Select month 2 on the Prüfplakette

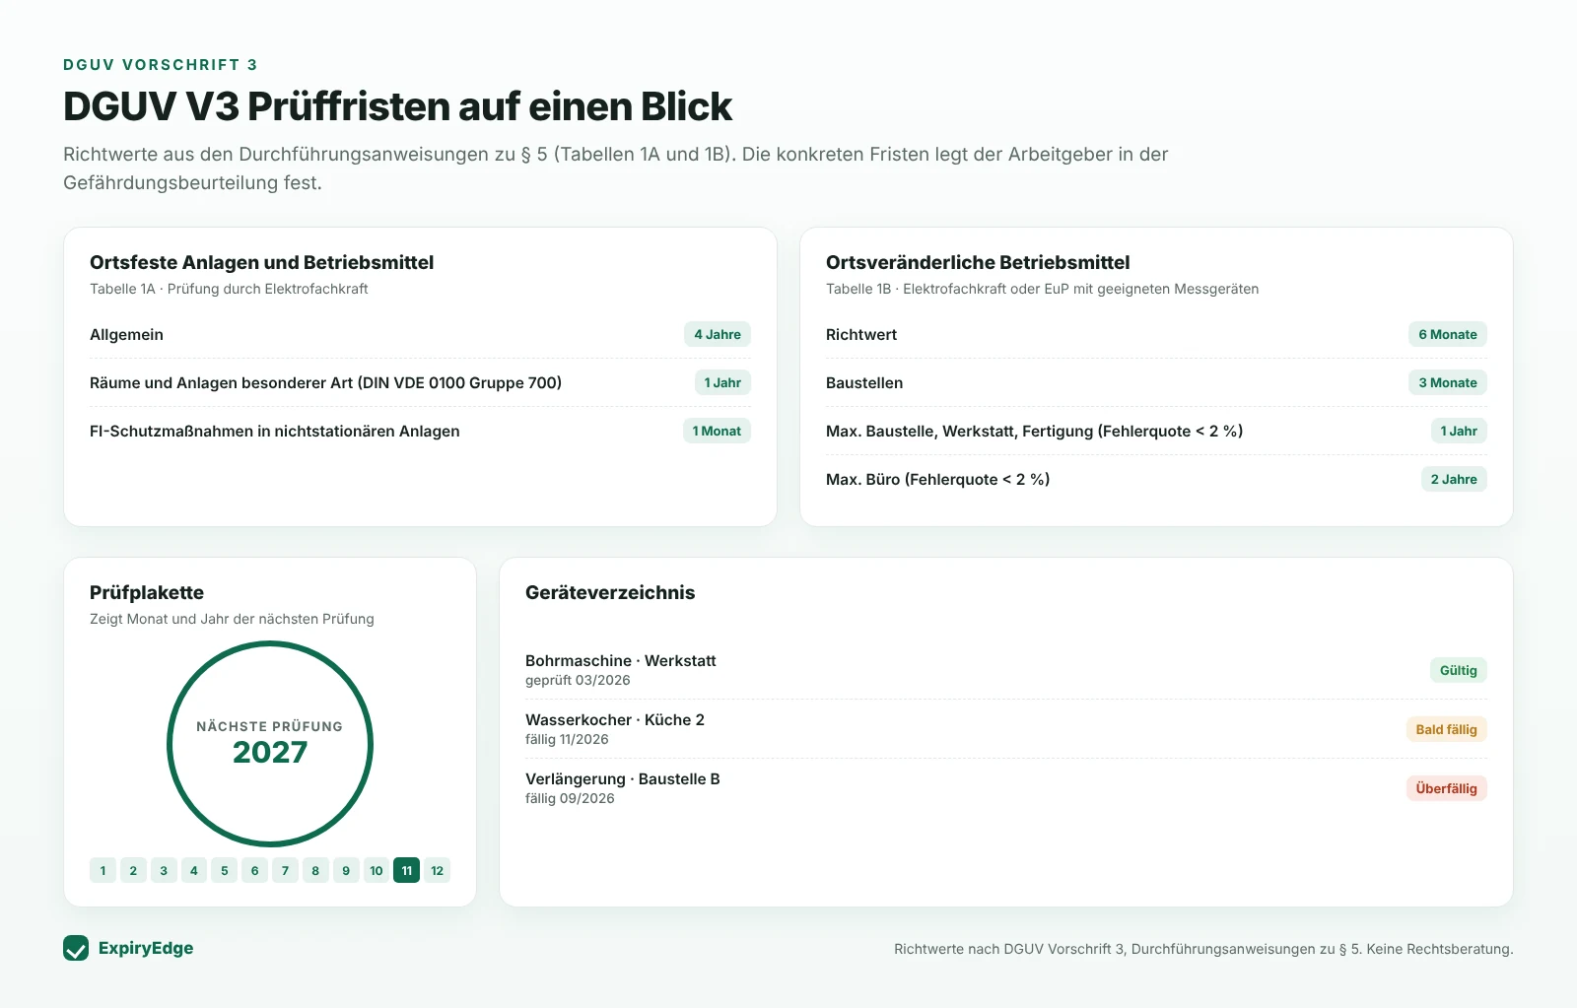point(133,870)
